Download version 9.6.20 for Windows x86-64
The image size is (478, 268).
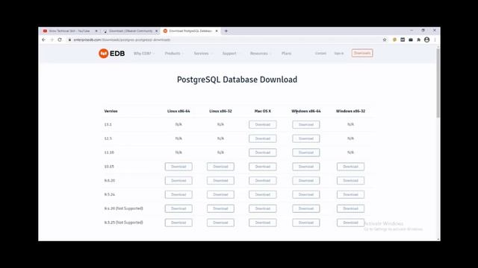click(x=305, y=180)
